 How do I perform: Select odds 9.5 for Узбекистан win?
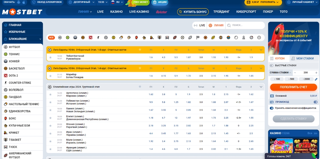point(151,102)
